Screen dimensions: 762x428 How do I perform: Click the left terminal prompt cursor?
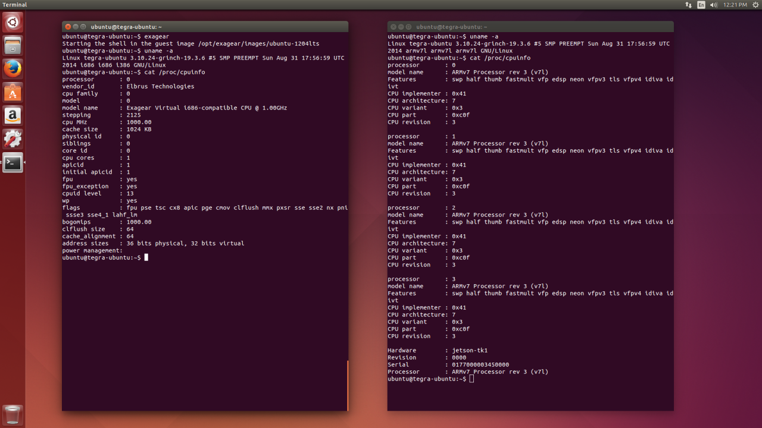click(146, 257)
